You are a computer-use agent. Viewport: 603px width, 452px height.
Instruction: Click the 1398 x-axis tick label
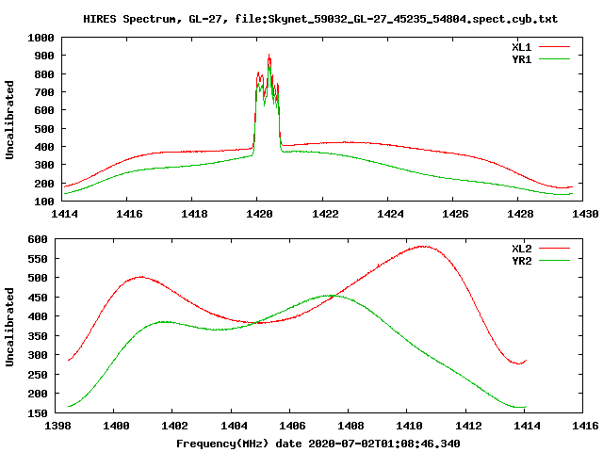[57, 426]
